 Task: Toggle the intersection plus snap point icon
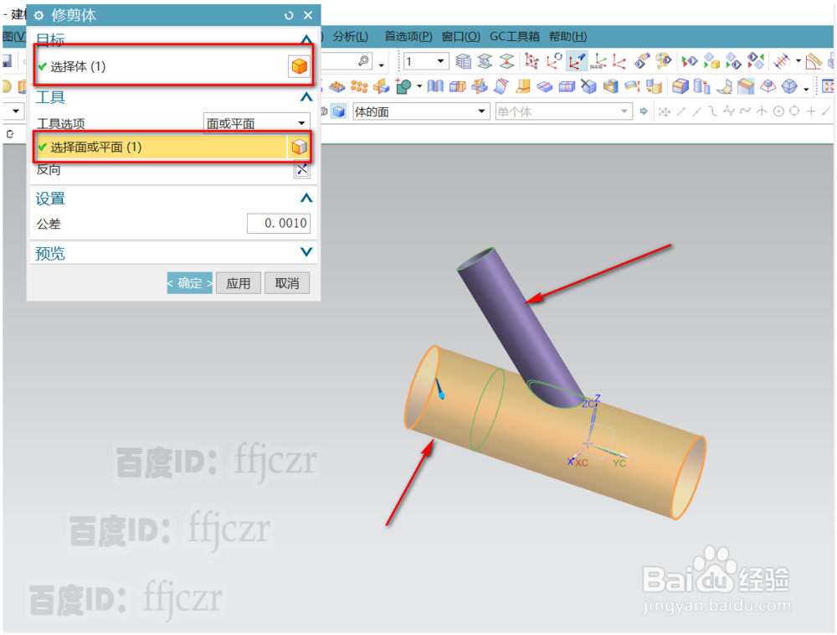(810, 111)
